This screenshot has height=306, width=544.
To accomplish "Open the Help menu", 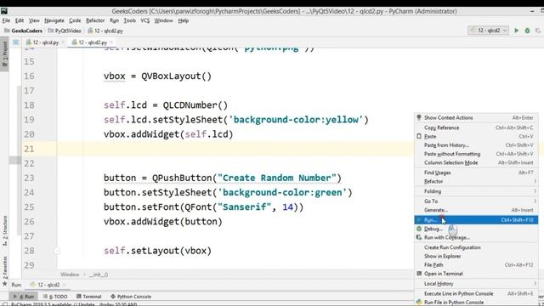I will point(184,20).
